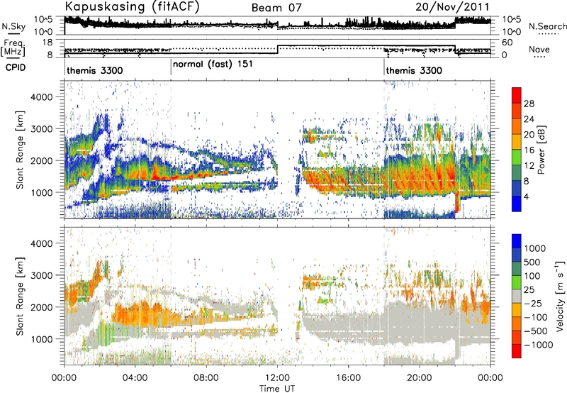Click the 3000 km tick on the power panel
This screenshot has width=567, height=393.
(x=42, y=129)
